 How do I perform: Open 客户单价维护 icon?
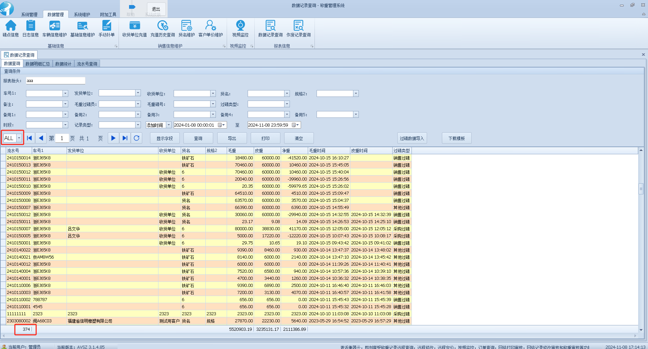click(210, 28)
